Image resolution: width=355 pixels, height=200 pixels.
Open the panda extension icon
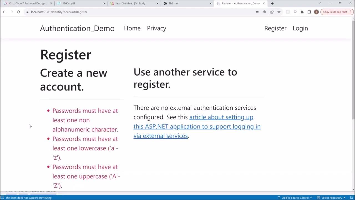pyautogui.click(x=295, y=12)
